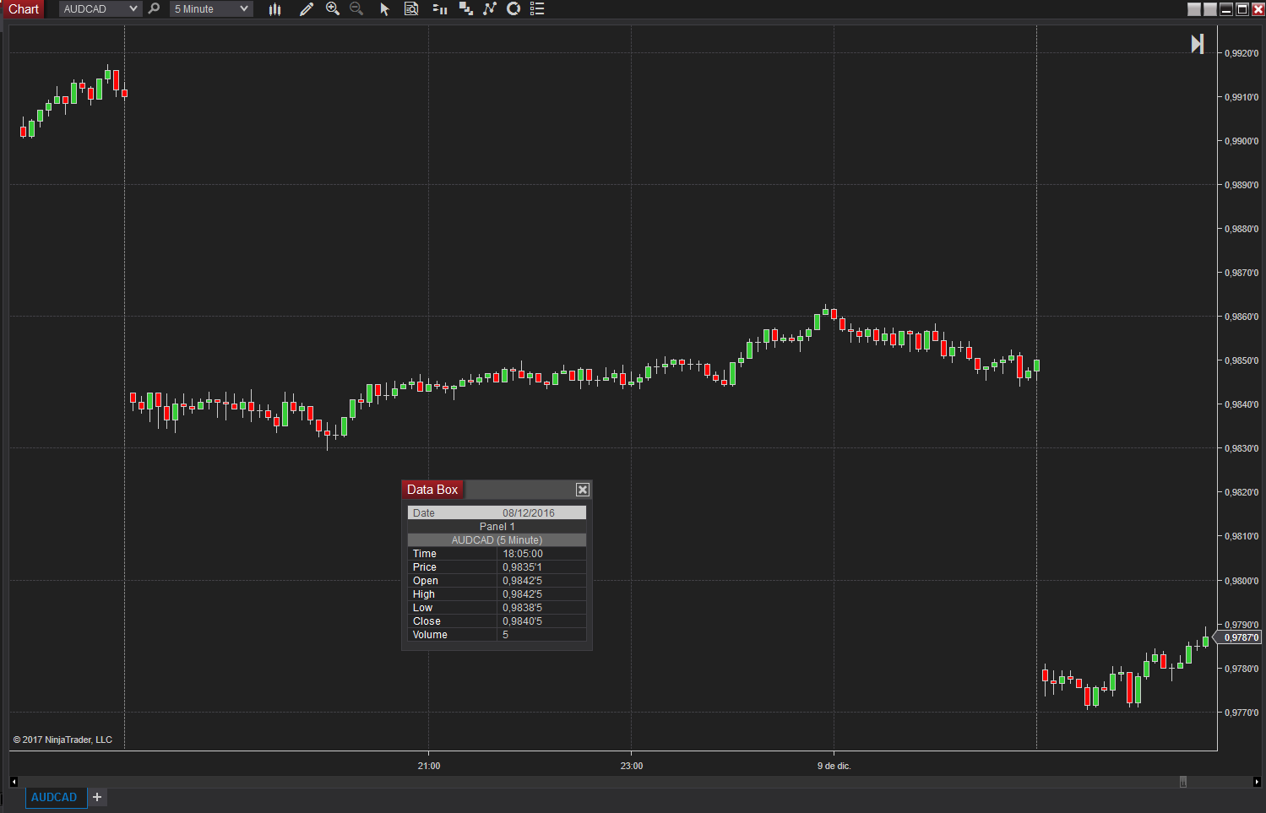The height and width of the screenshot is (813, 1266).
Task: Zoom in on the chart
Action: [333, 8]
